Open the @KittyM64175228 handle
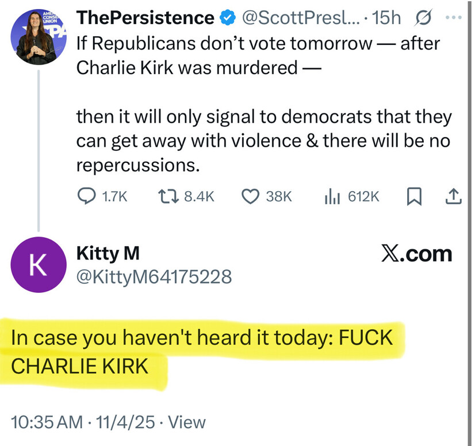This screenshot has width=475, height=446. pos(154,277)
